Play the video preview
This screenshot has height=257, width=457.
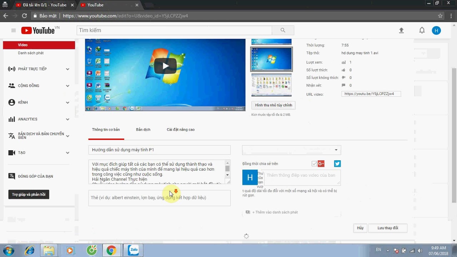click(165, 66)
